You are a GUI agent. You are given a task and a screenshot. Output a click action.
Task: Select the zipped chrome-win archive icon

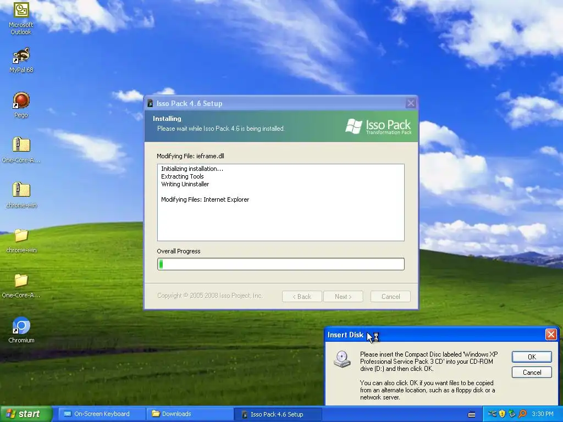(x=21, y=195)
